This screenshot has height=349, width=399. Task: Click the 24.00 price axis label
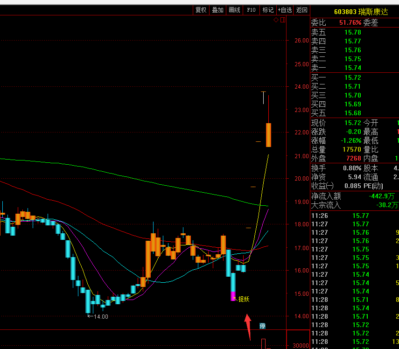tap(301, 87)
